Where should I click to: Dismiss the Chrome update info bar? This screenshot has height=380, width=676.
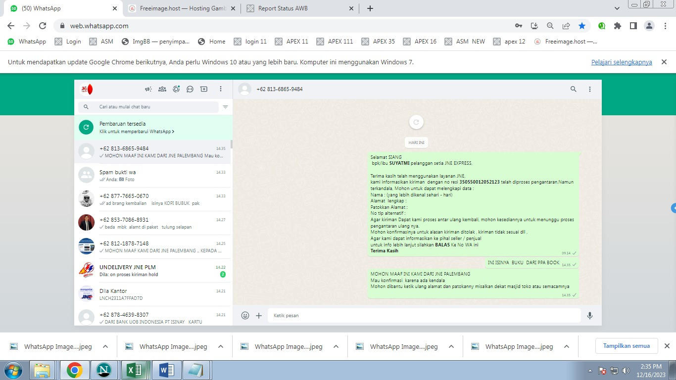pyautogui.click(x=664, y=62)
